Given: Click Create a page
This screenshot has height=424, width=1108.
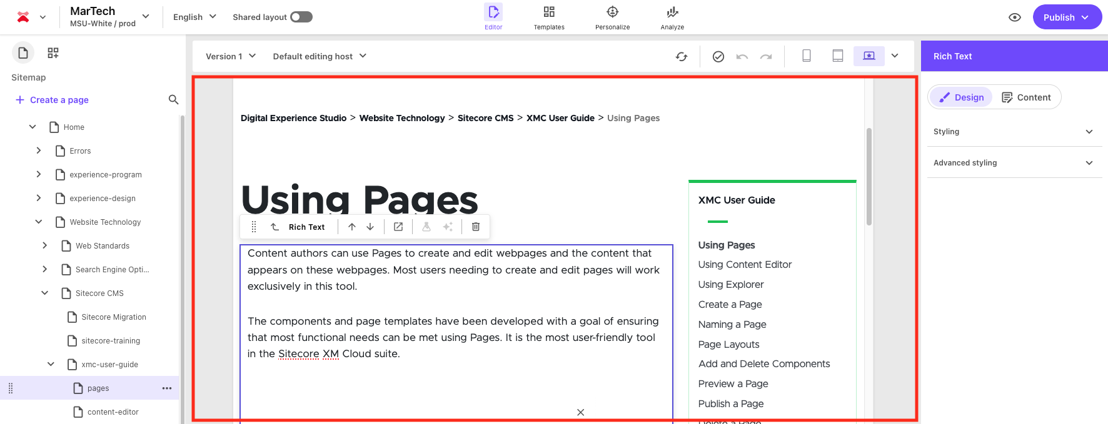Looking at the screenshot, I should pyautogui.click(x=52, y=100).
